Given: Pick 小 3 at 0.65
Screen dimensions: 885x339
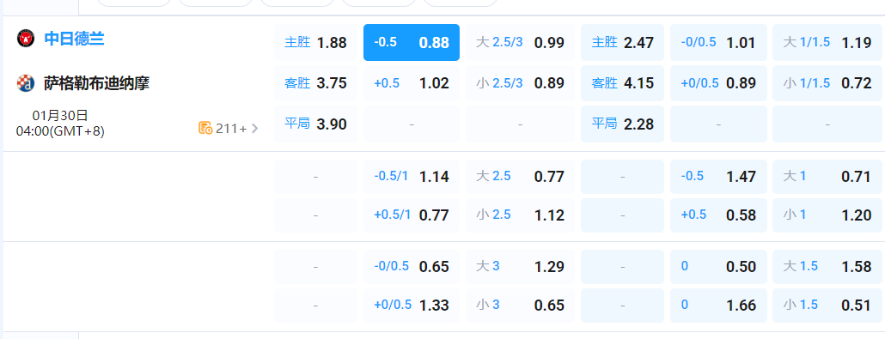Looking at the screenshot, I should [x=520, y=306].
